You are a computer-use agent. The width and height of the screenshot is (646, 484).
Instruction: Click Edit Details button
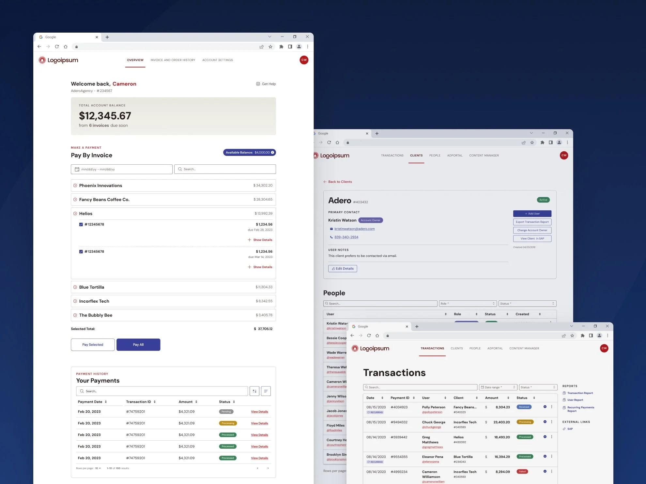343,269
